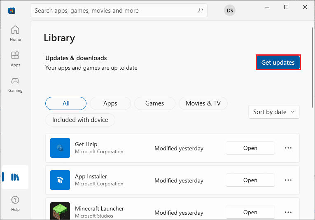Open the DS user profile avatar
Image resolution: width=315 pixels, height=220 pixels.
(x=230, y=11)
